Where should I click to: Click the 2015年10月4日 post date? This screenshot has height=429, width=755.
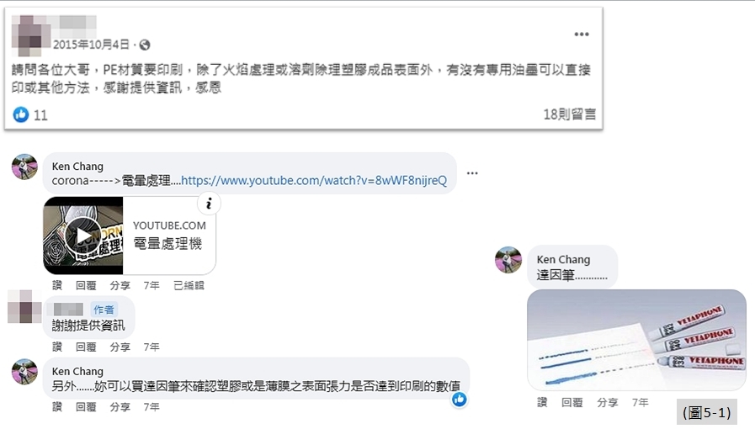coord(91,45)
